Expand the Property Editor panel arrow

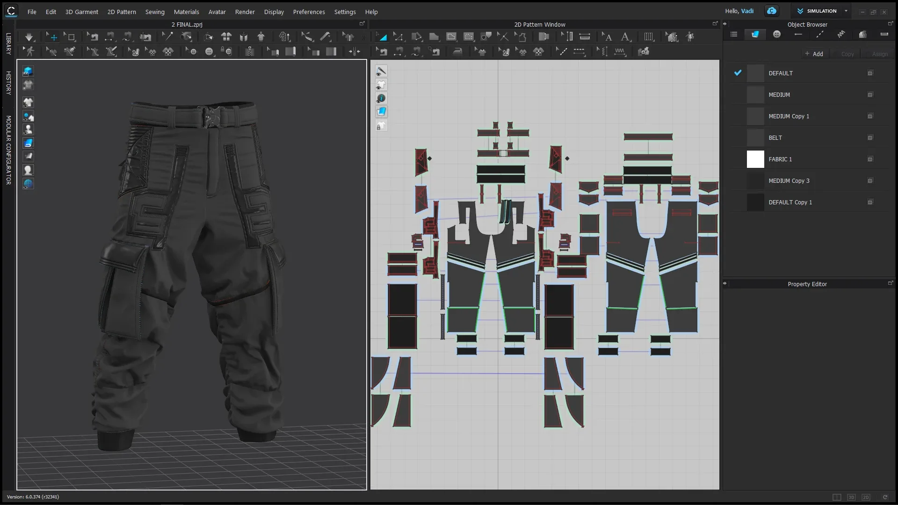pyautogui.click(x=725, y=283)
